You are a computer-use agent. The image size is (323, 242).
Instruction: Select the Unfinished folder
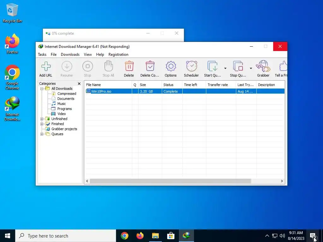[x=59, y=119]
